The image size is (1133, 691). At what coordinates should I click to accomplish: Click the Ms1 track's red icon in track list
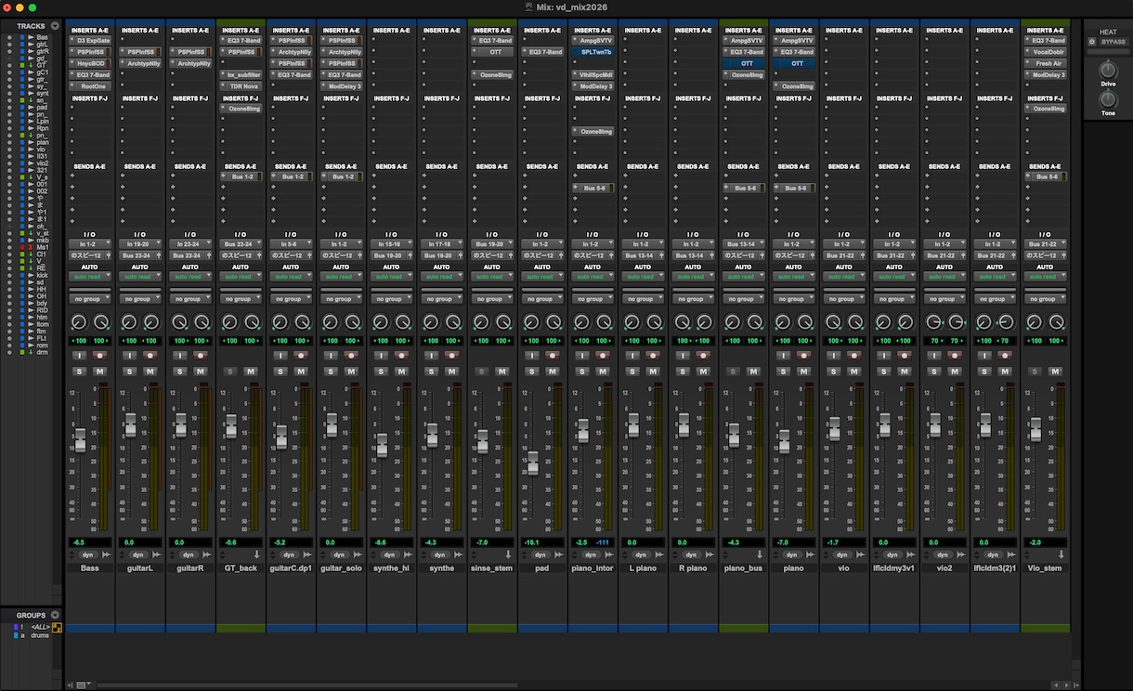pyautogui.click(x=31, y=246)
